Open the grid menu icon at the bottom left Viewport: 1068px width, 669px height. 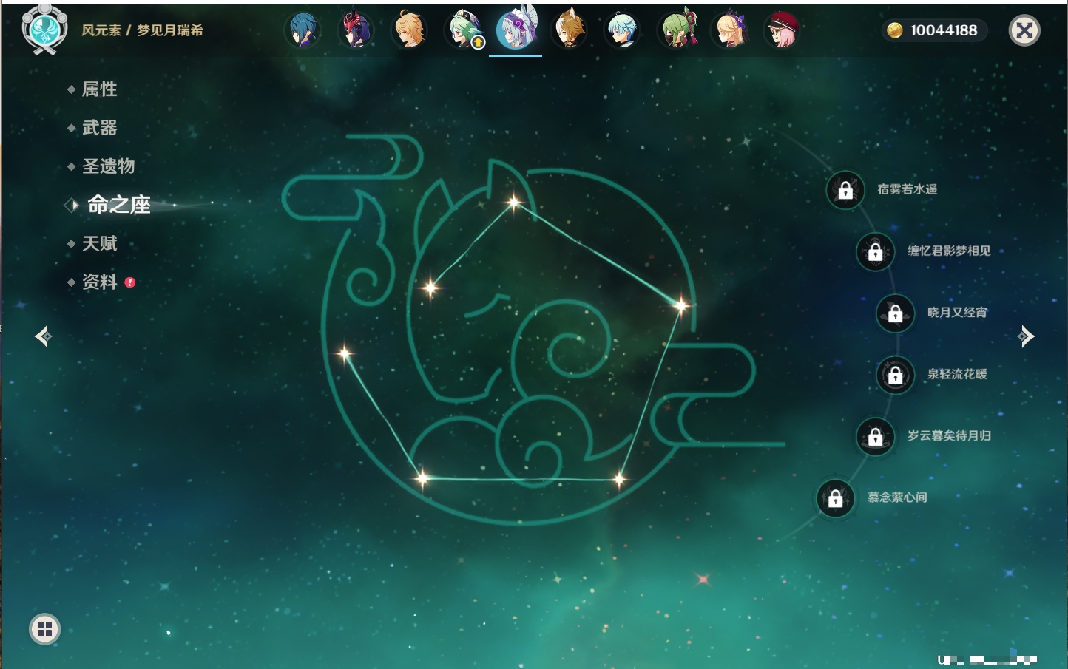[x=44, y=629]
